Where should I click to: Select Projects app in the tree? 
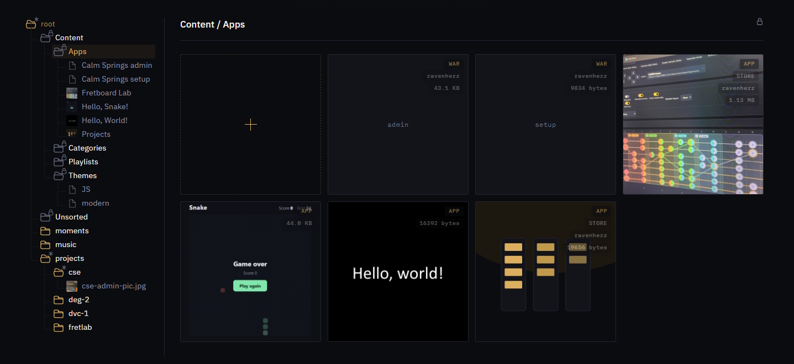[x=96, y=134]
